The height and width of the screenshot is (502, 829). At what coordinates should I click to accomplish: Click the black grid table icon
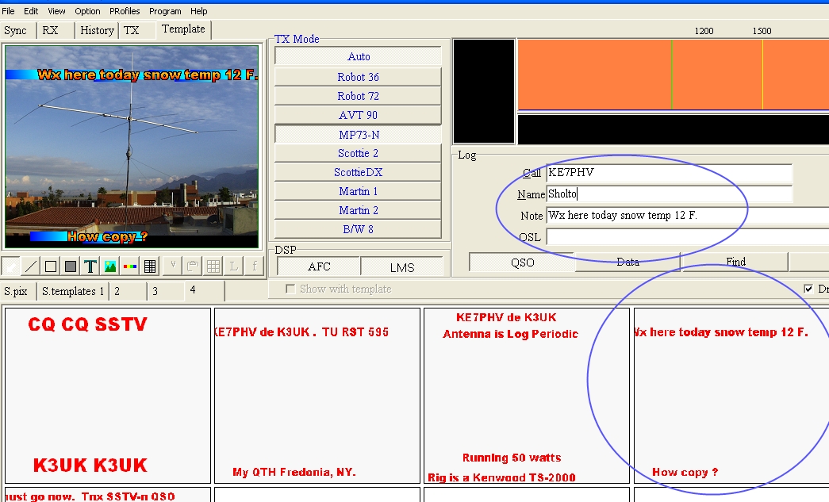(150, 266)
